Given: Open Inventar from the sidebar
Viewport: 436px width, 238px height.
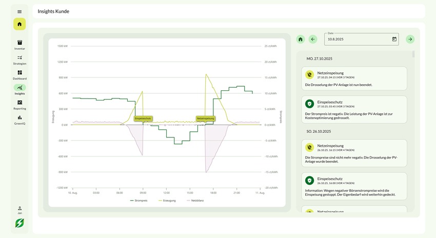Looking at the screenshot, I should click(x=19, y=45).
